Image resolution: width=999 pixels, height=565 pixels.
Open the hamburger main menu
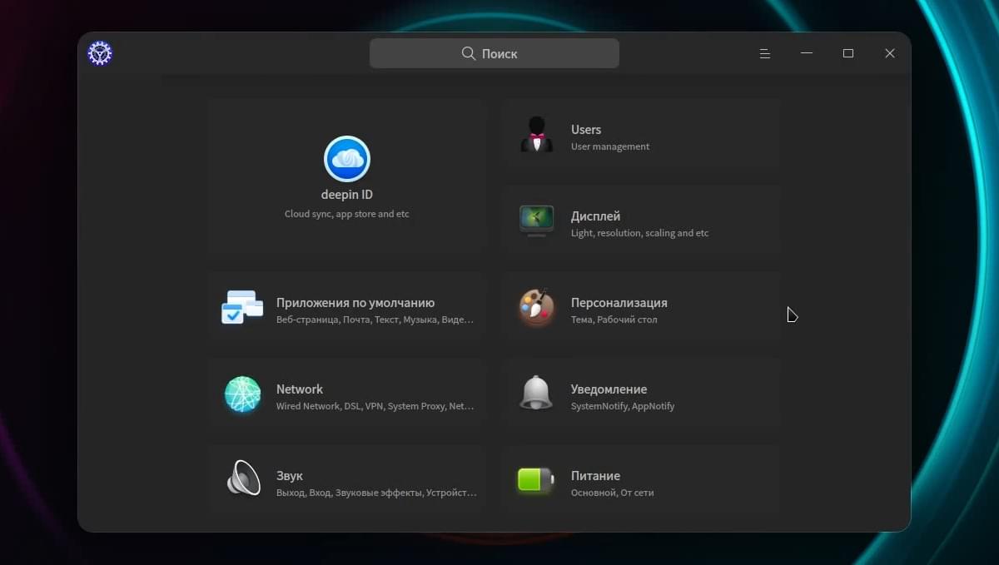click(x=765, y=53)
